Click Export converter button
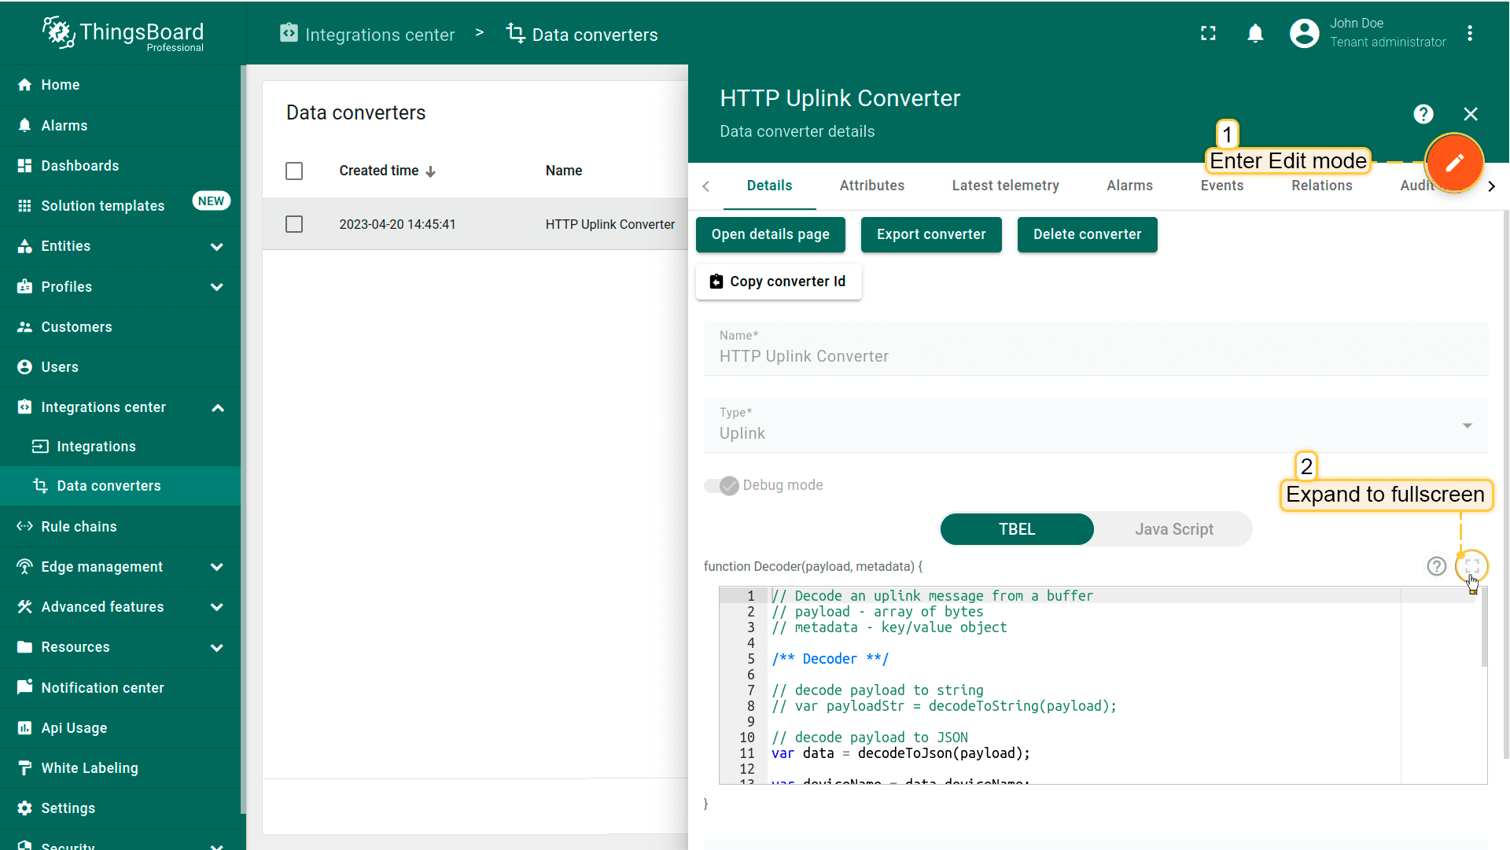Image resolution: width=1510 pixels, height=850 pixels. tap(930, 234)
